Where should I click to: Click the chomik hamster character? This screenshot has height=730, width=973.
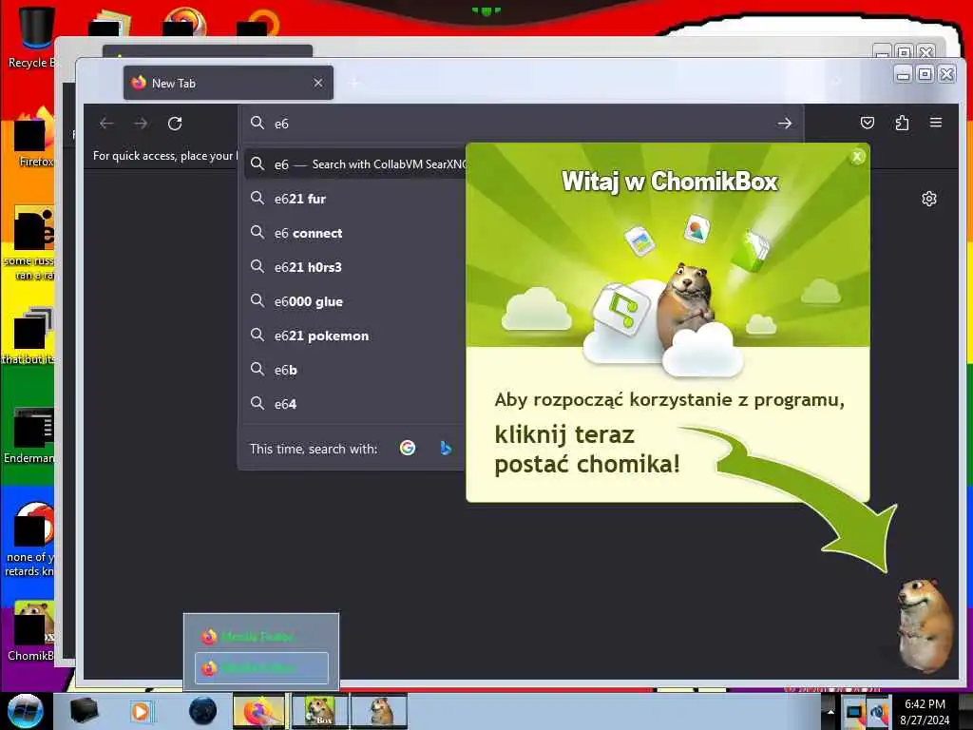point(924,624)
